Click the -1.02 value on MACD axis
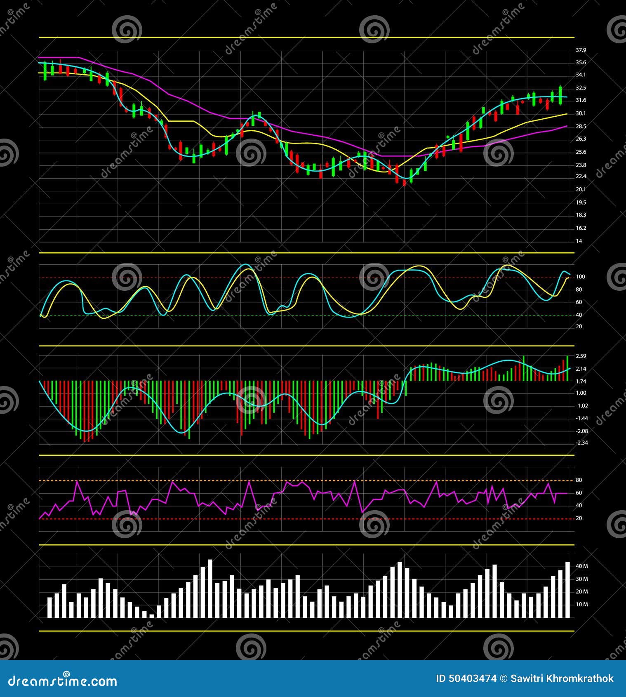Screen dimensions: 626x697 [x=581, y=406]
